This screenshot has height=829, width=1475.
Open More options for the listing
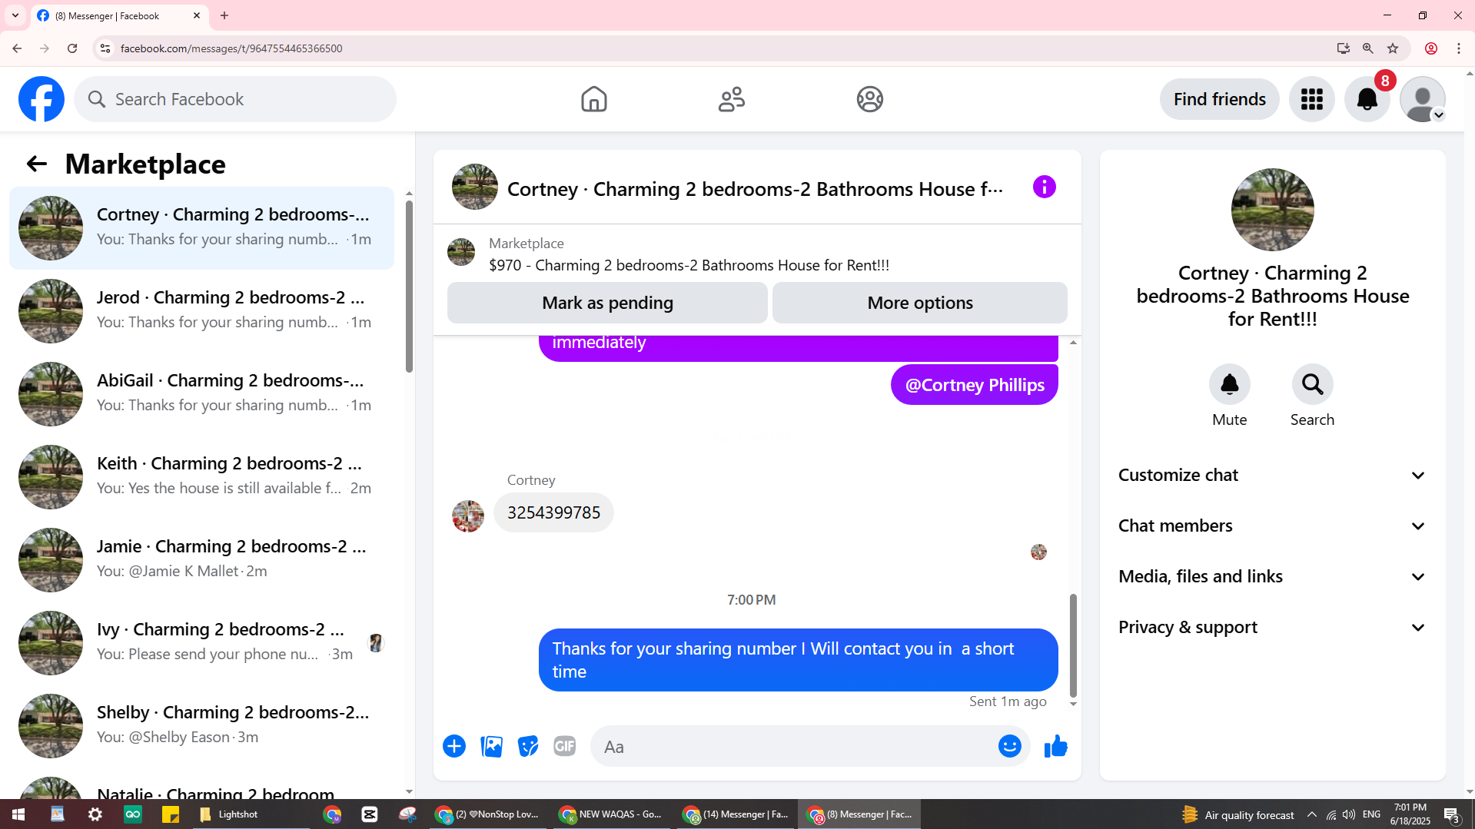coord(920,303)
